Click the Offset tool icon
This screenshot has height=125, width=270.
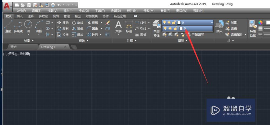107,35
